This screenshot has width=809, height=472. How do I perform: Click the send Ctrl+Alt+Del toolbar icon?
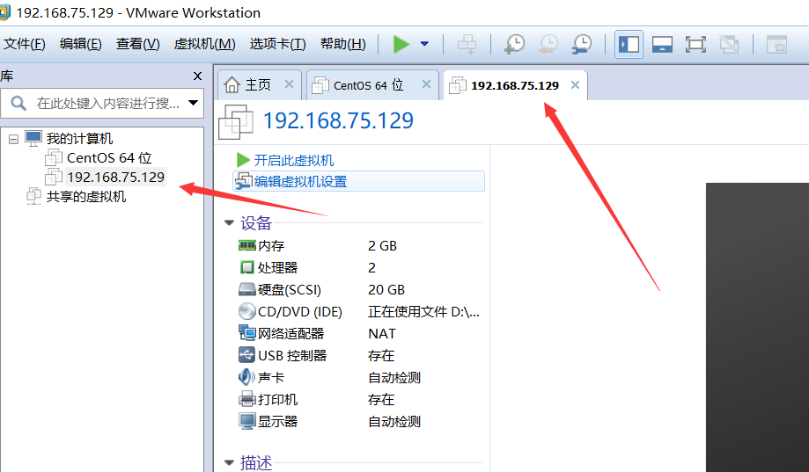pyautogui.click(x=467, y=44)
